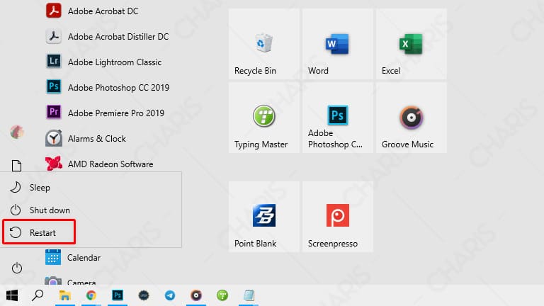Open Typing Master from the taskbar
The height and width of the screenshot is (306, 544).
pyautogui.click(x=222, y=295)
